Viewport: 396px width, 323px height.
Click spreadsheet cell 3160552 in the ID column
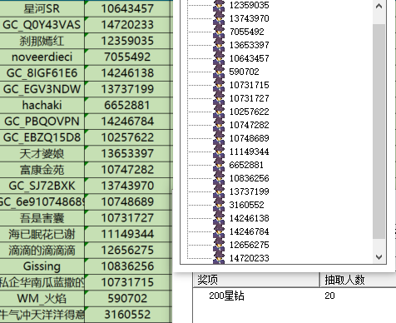point(127,315)
